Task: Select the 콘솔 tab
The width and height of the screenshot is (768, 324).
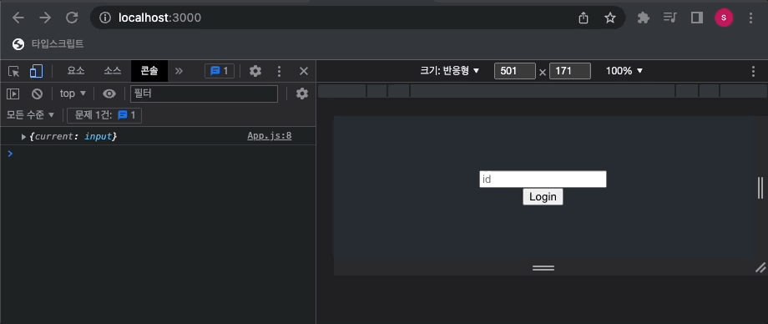Action: 149,71
